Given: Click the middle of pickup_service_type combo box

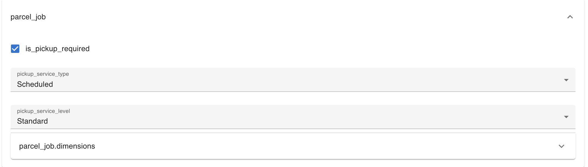Looking at the screenshot, I should coord(293,80).
